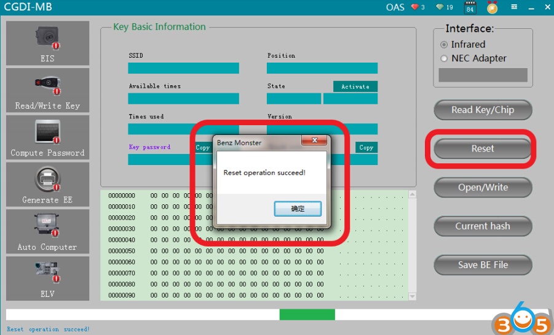Click the green progress bar segment
This screenshot has width=554, height=335.
[307, 315]
